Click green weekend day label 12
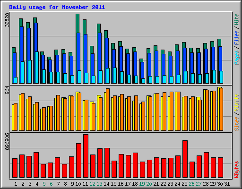The image size is (242, 189). click(x=92, y=184)
